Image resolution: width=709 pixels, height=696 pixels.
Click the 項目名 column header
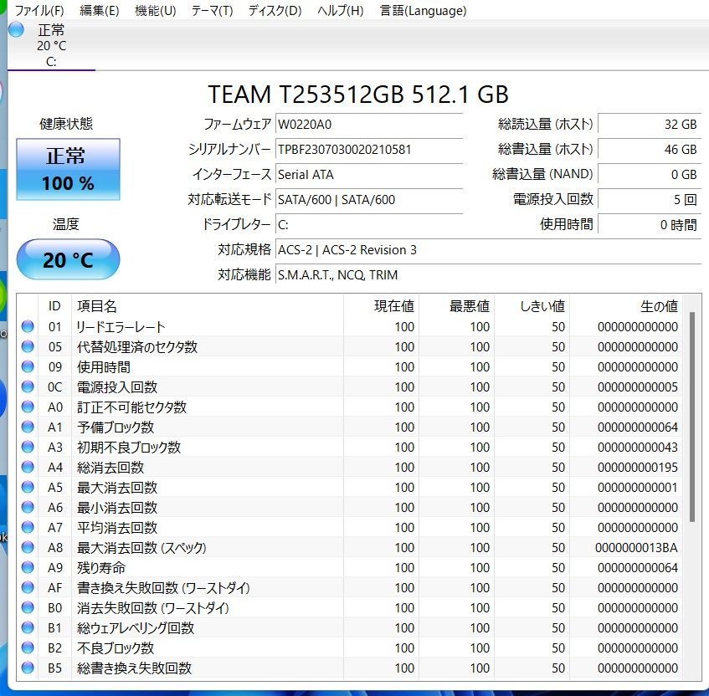208,306
